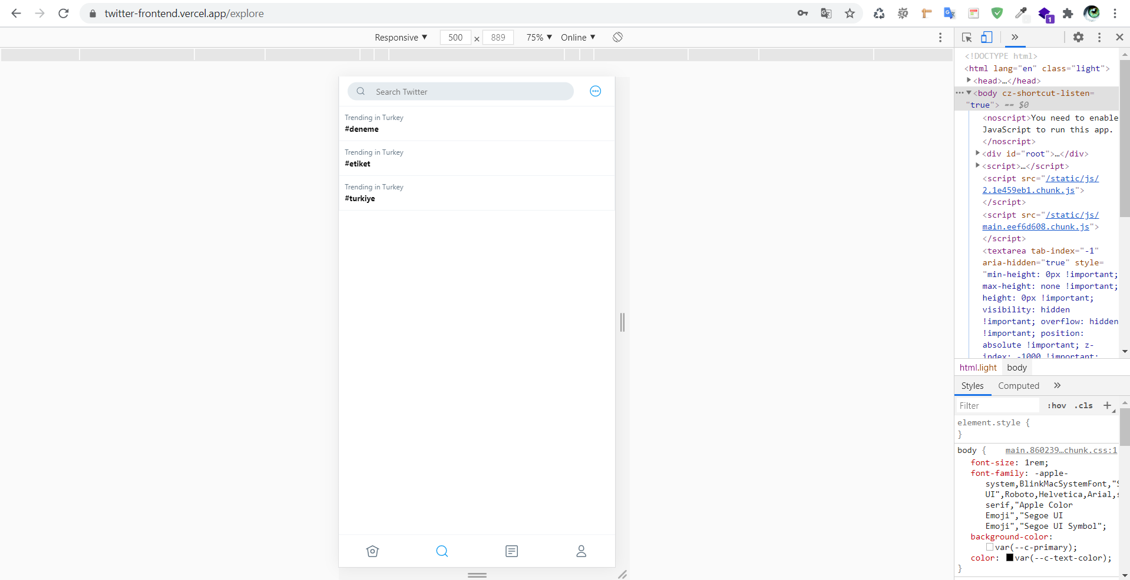Click the color picker eyedropper extension
This screenshot has height=580, width=1130.
[1020, 13]
